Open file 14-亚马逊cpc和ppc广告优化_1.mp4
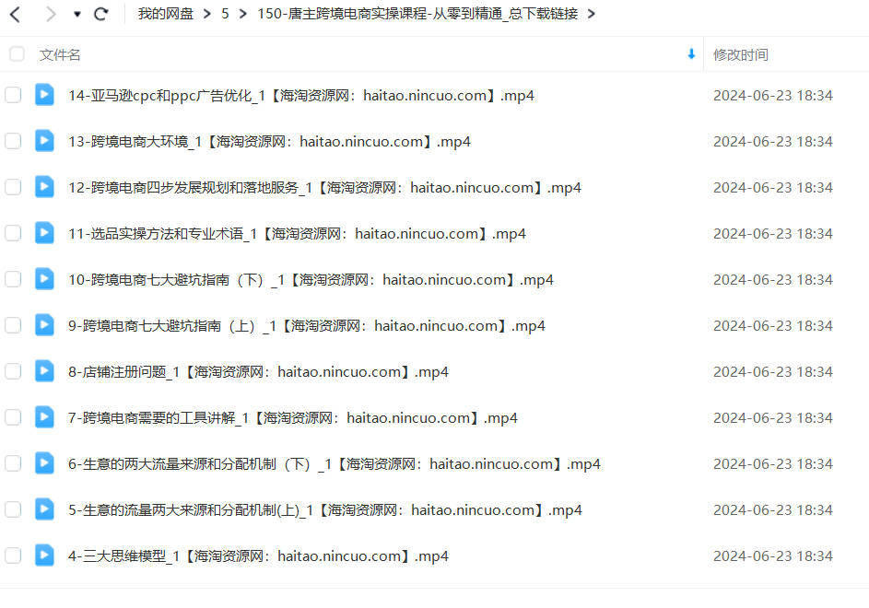 point(301,95)
